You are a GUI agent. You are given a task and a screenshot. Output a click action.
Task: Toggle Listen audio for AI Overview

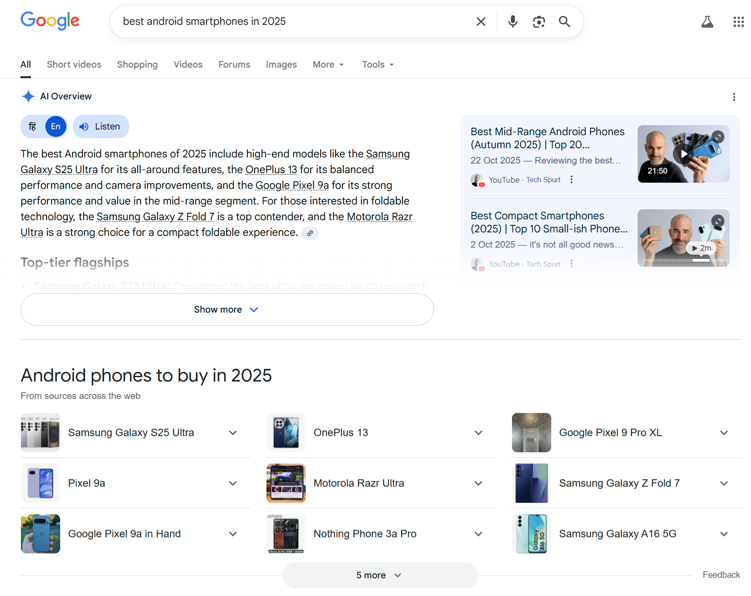tap(101, 126)
